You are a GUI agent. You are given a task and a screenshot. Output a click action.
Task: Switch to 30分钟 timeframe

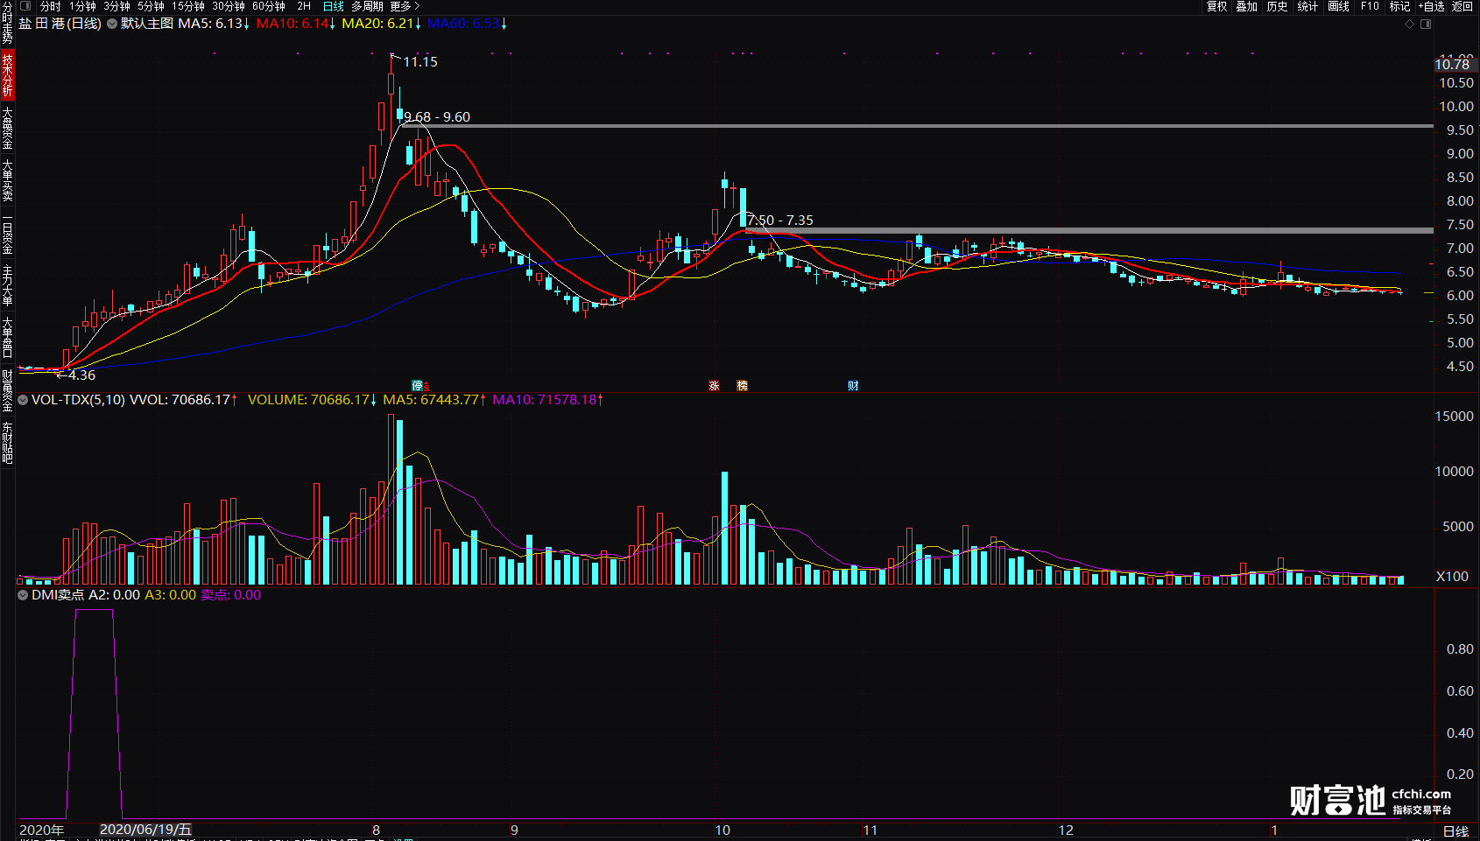click(x=229, y=6)
